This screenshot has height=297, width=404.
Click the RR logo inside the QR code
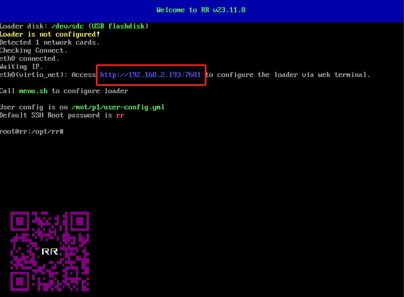(x=50, y=251)
